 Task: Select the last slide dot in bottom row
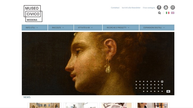pos(162,91)
